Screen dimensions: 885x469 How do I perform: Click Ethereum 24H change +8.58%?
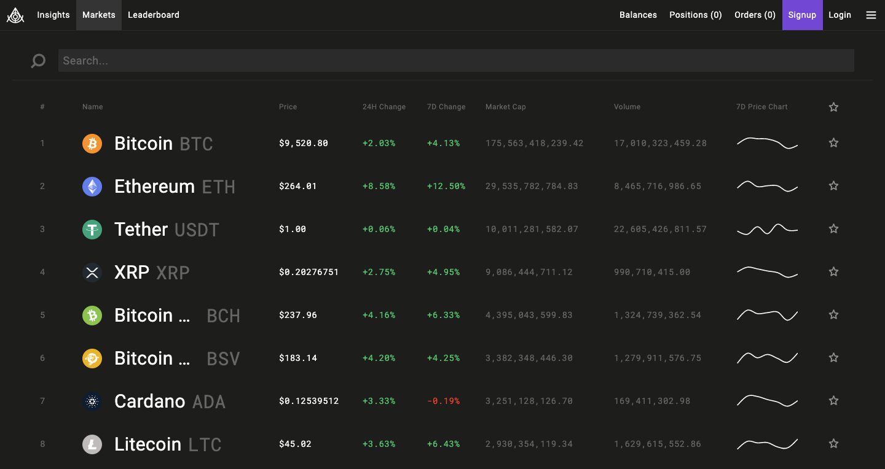point(379,186)
